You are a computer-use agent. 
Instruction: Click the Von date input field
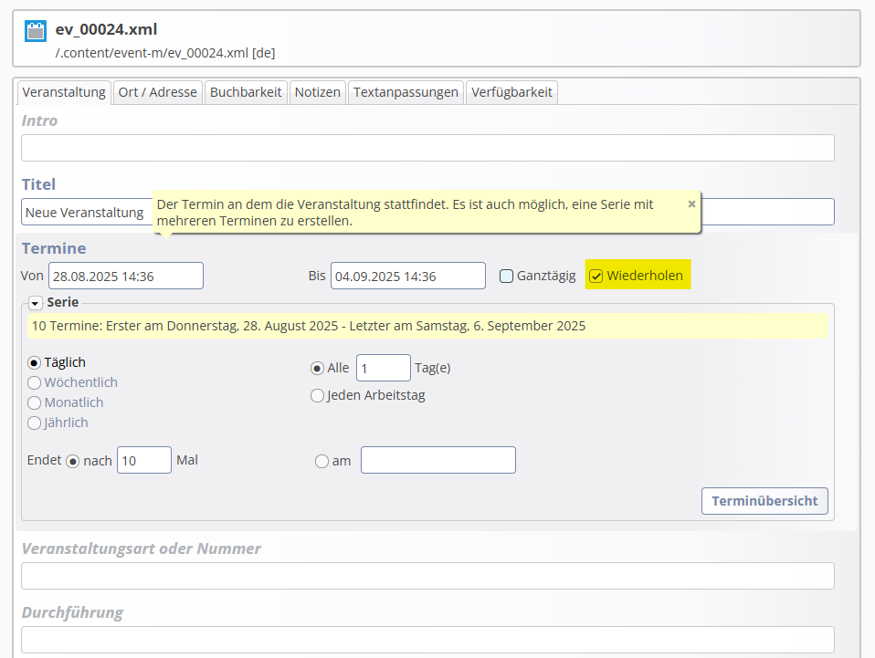point(125,276)
